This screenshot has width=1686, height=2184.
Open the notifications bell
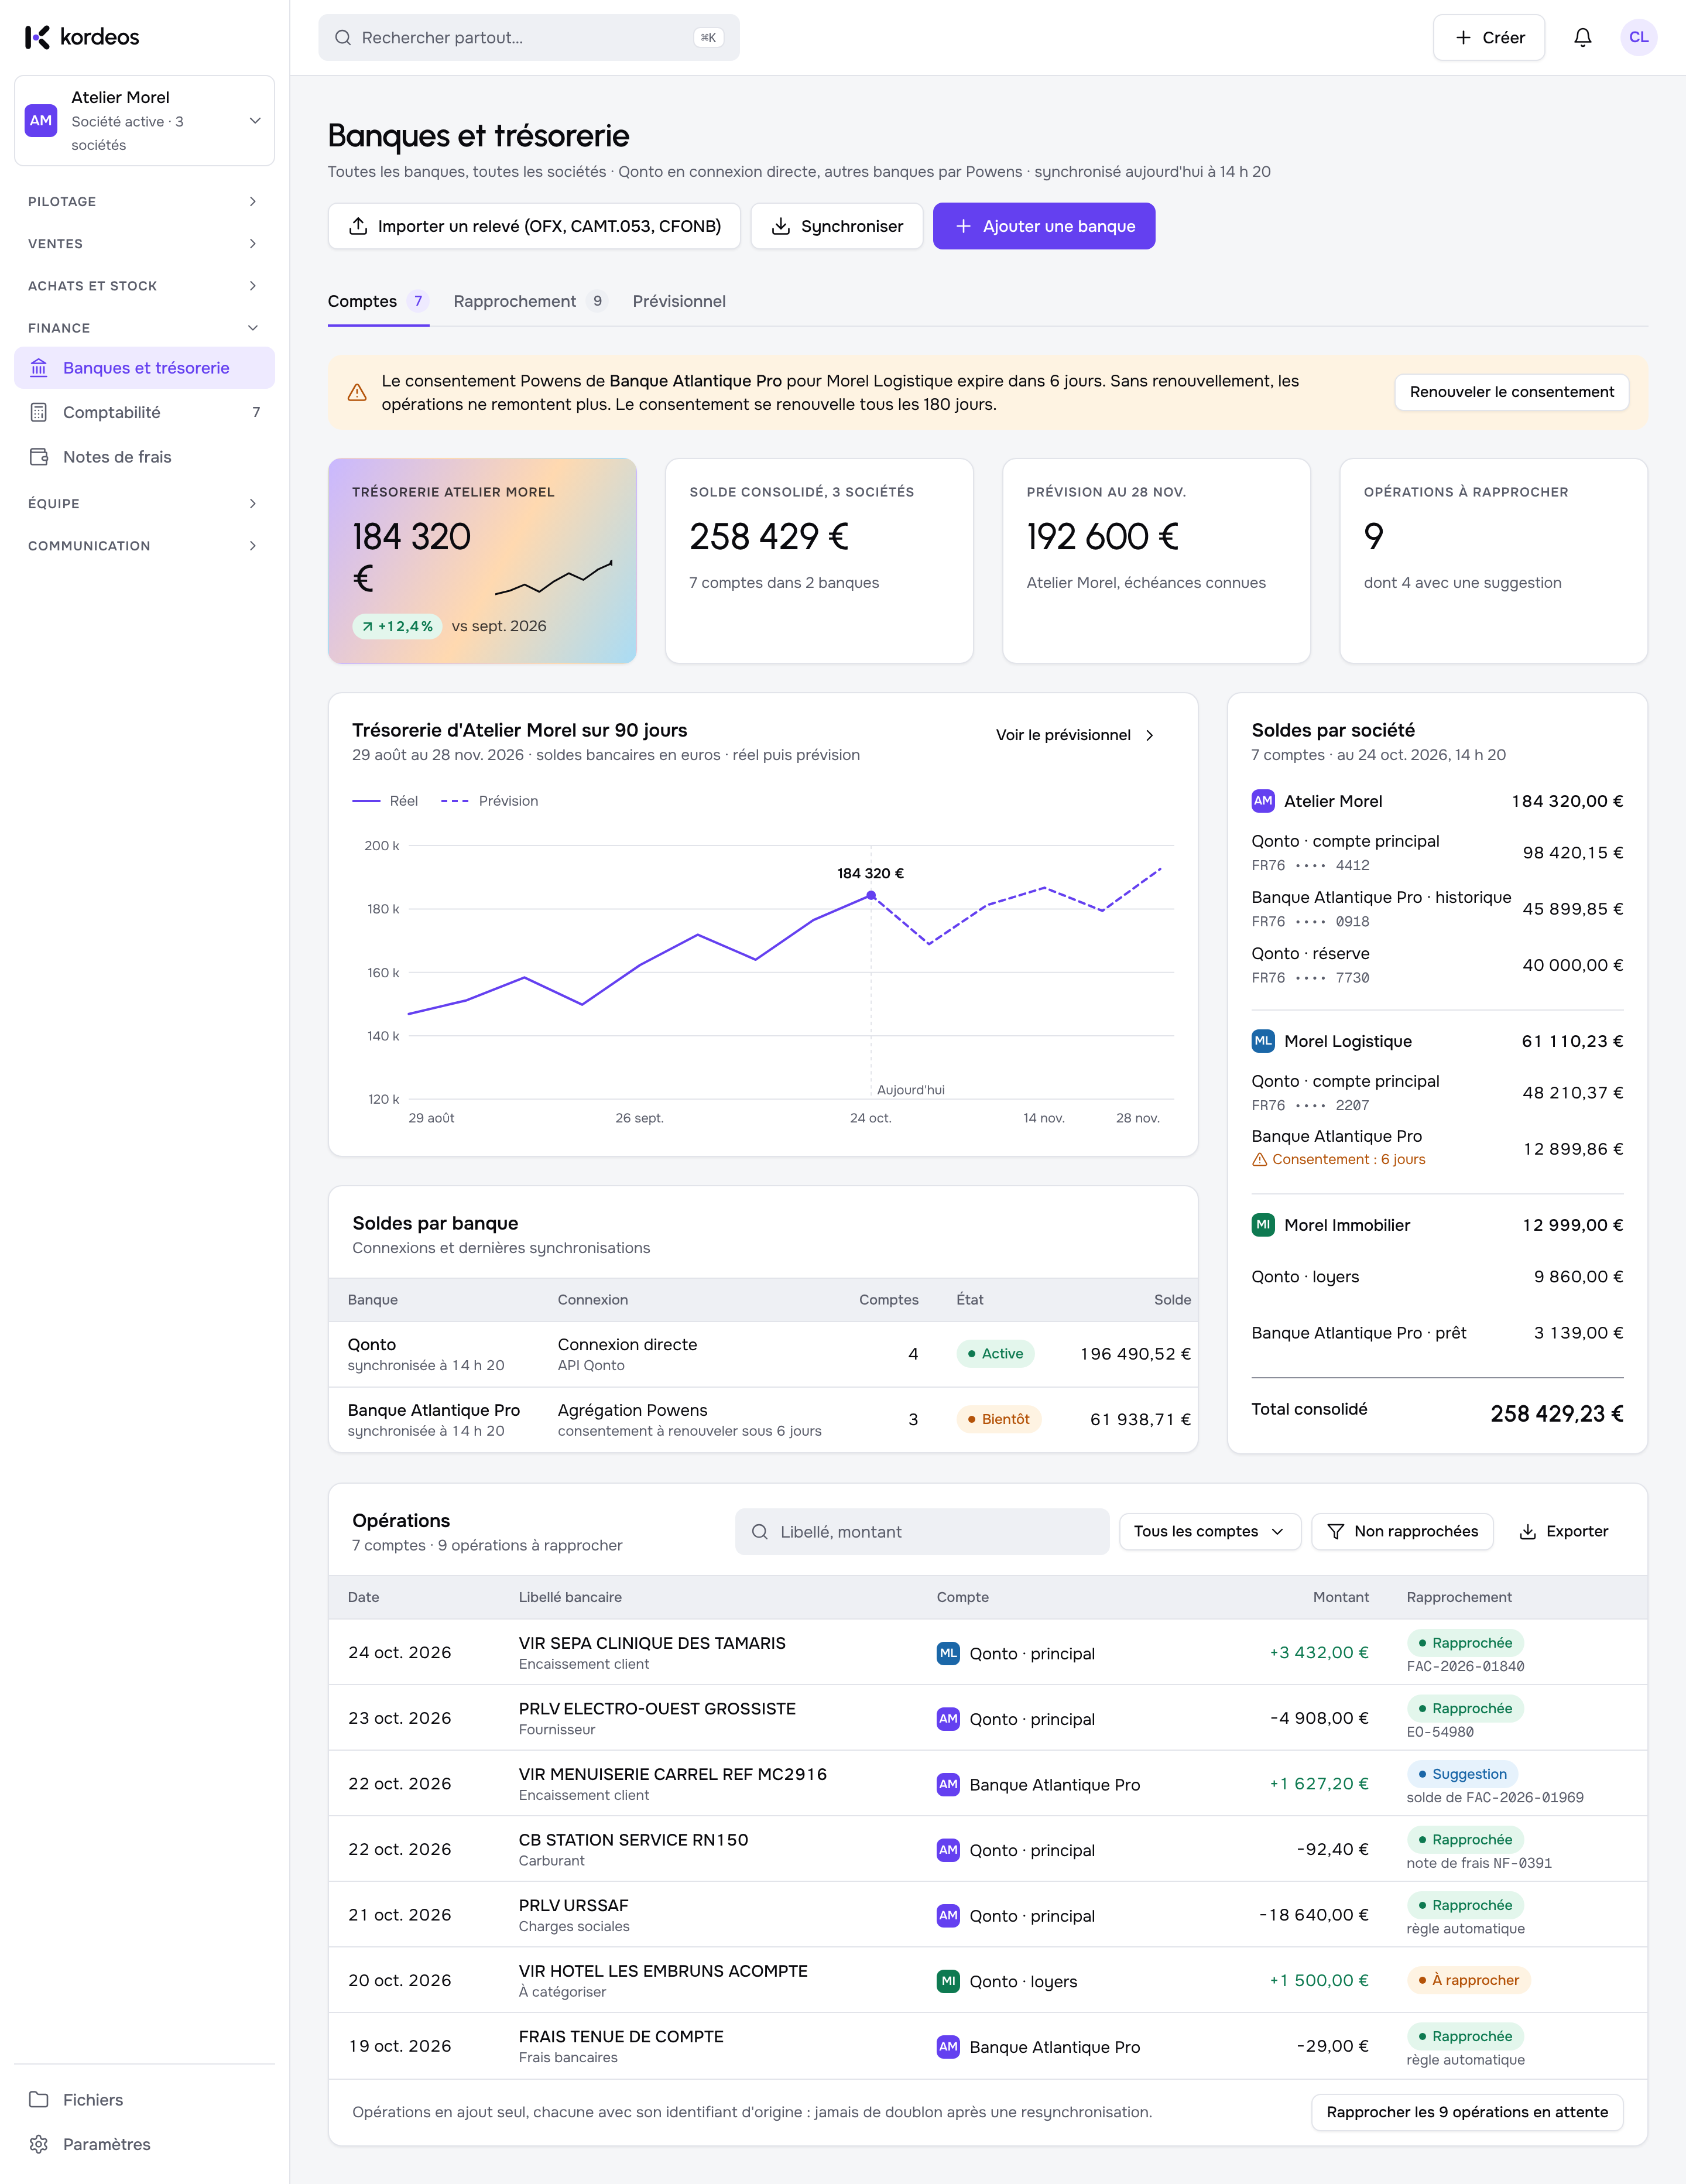1582,38
